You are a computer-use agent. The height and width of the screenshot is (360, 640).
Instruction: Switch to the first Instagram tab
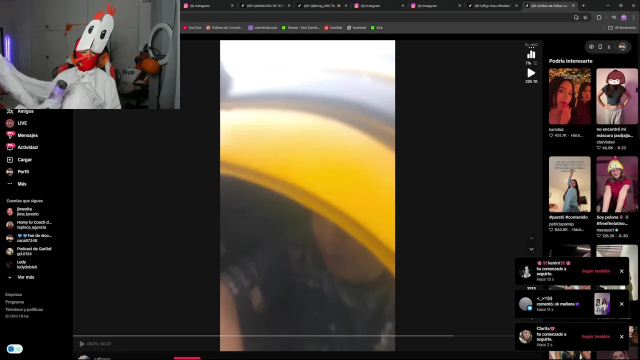tap(207, 5)
